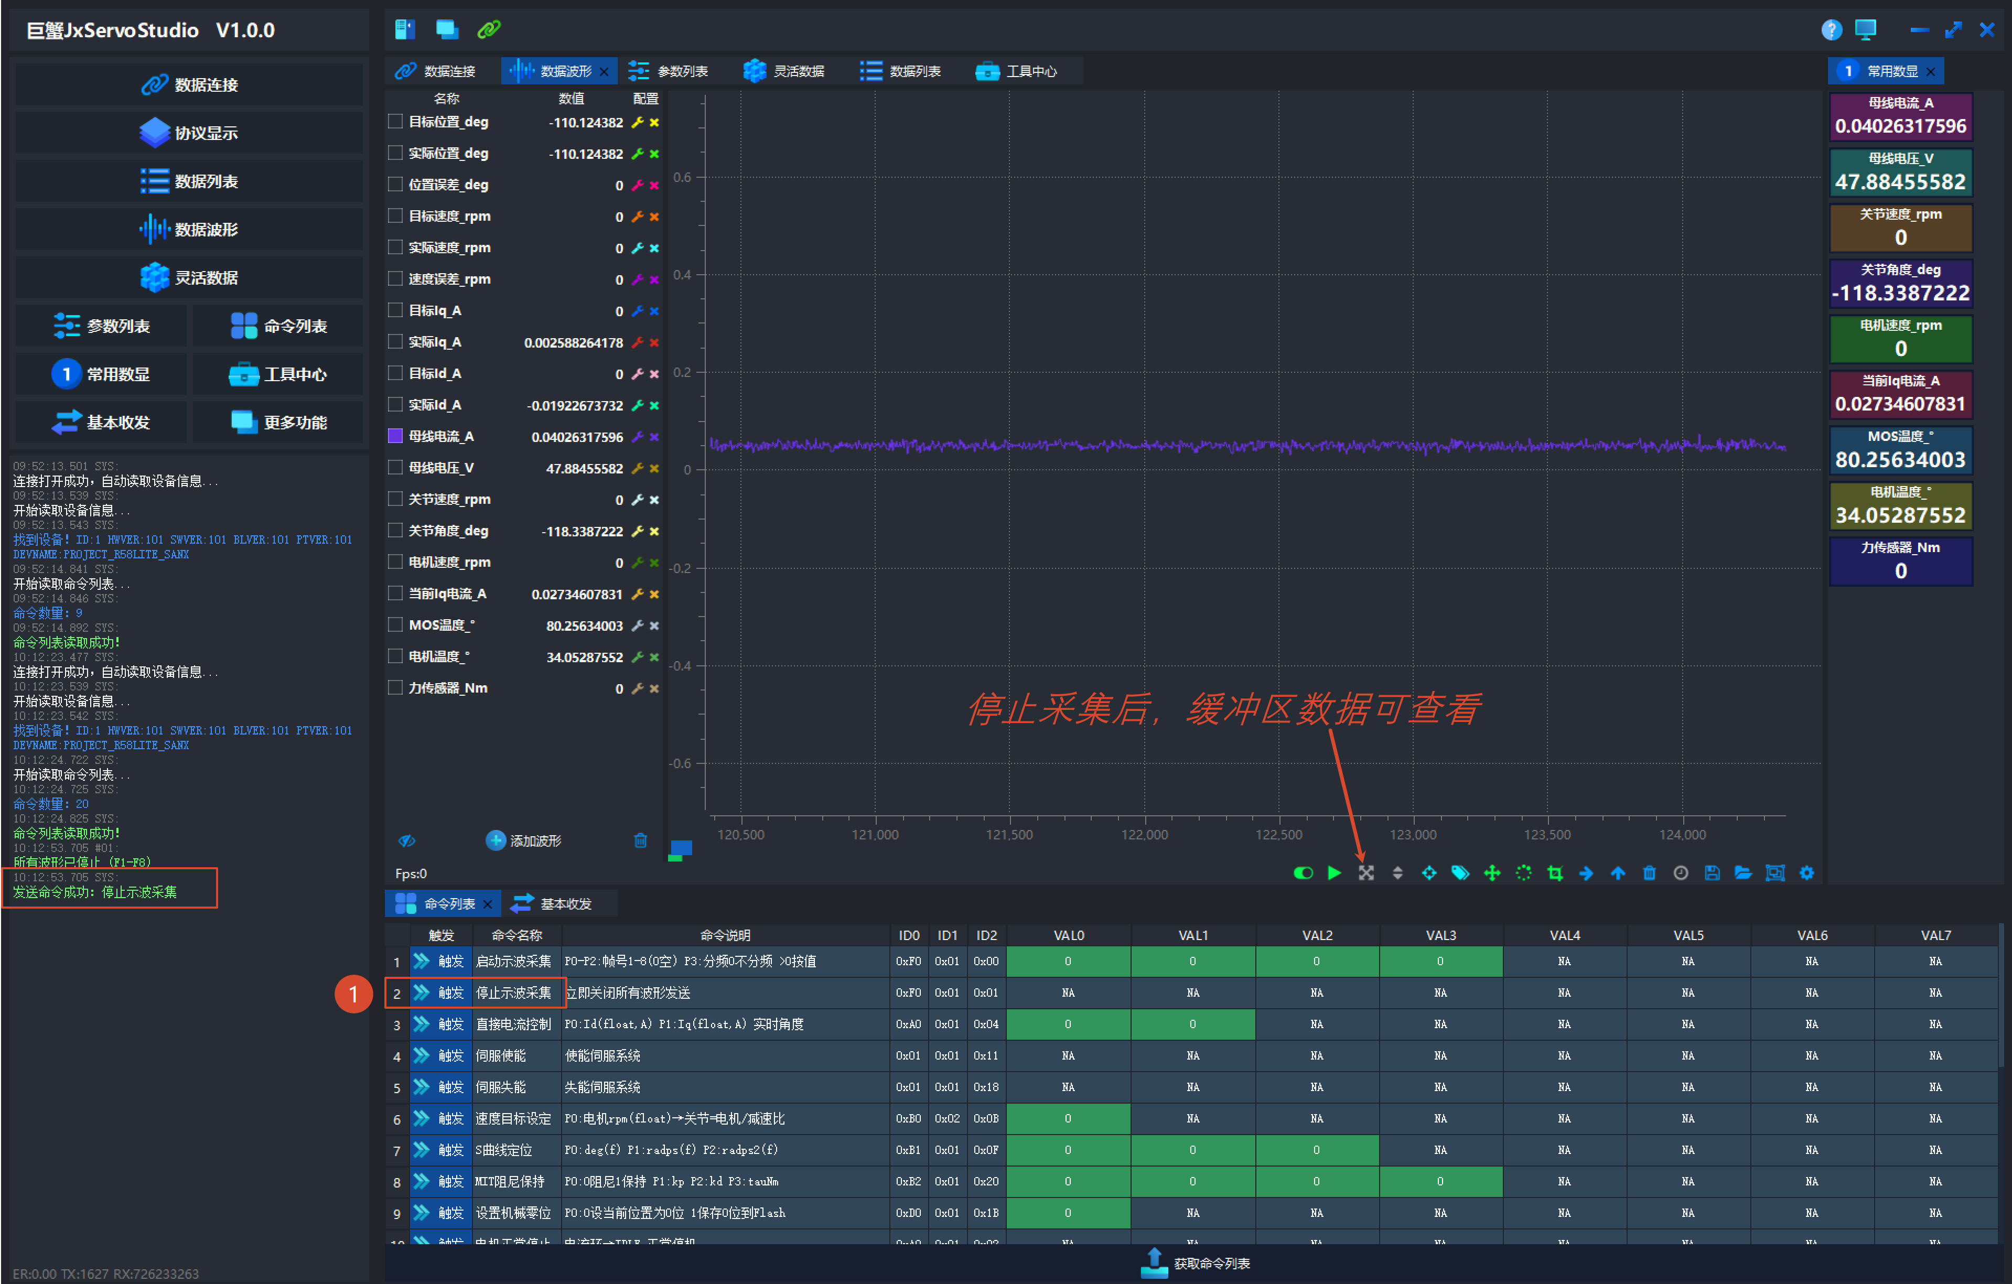The width and height of the screenshot is (2012, 1284).
Task: Enable the MOS温度 waveform checkbox
Action: 395,625
